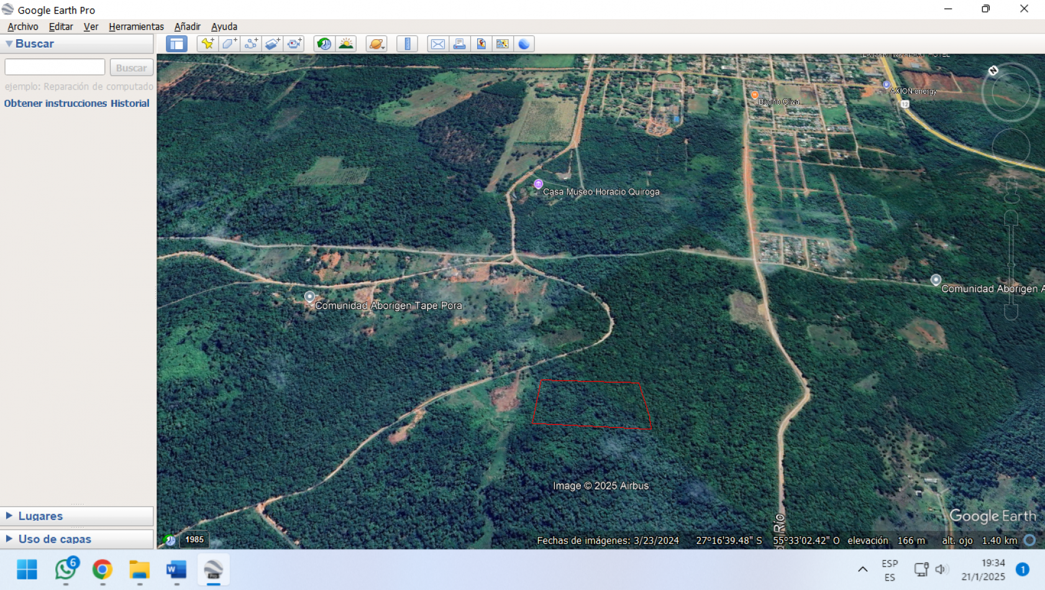Click the alt. ojo 1.40 km readout

pos(979,541)
